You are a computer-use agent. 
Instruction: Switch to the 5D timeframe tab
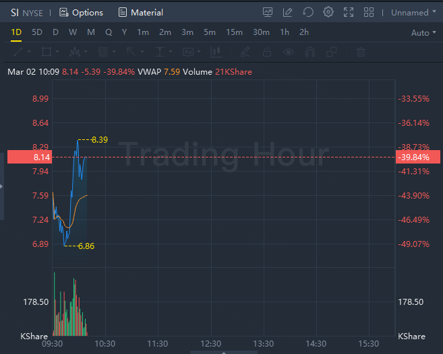(x=37, y=32)
